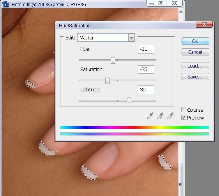The image size is (219, 196).
Task: Click the Edit dropdown arrow button
Action: (x=131, y=37)
